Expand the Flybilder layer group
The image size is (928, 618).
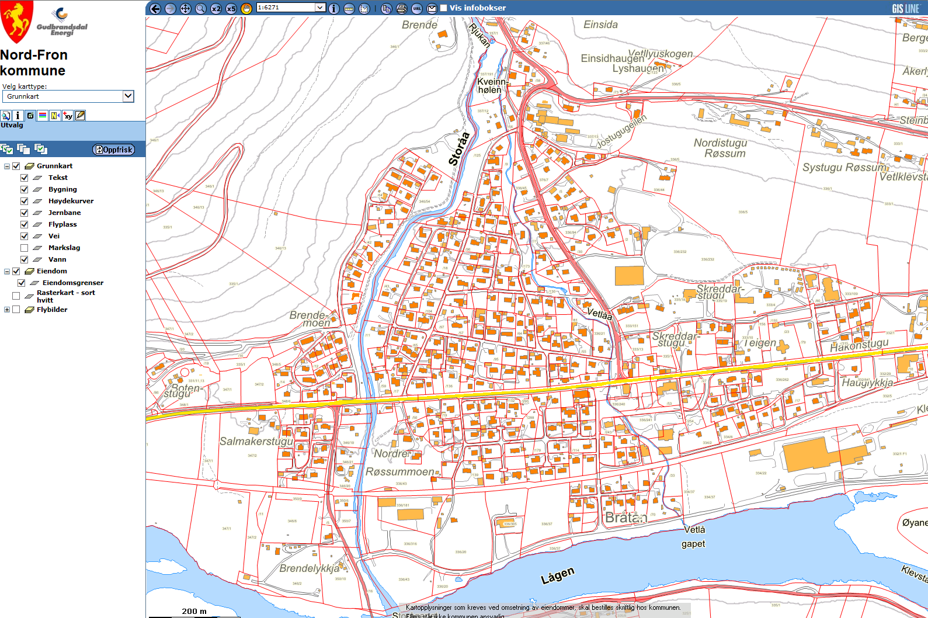pos(7,310)
